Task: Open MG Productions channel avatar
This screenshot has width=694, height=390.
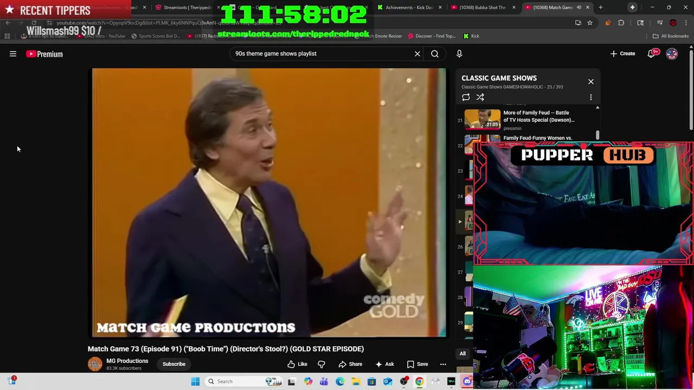Action: (x=95, y=364)
